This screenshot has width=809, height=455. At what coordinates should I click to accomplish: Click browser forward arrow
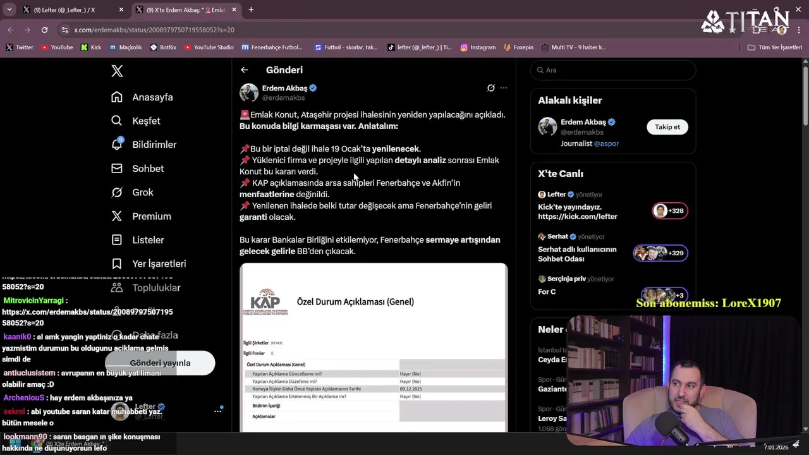pos(27,30)
